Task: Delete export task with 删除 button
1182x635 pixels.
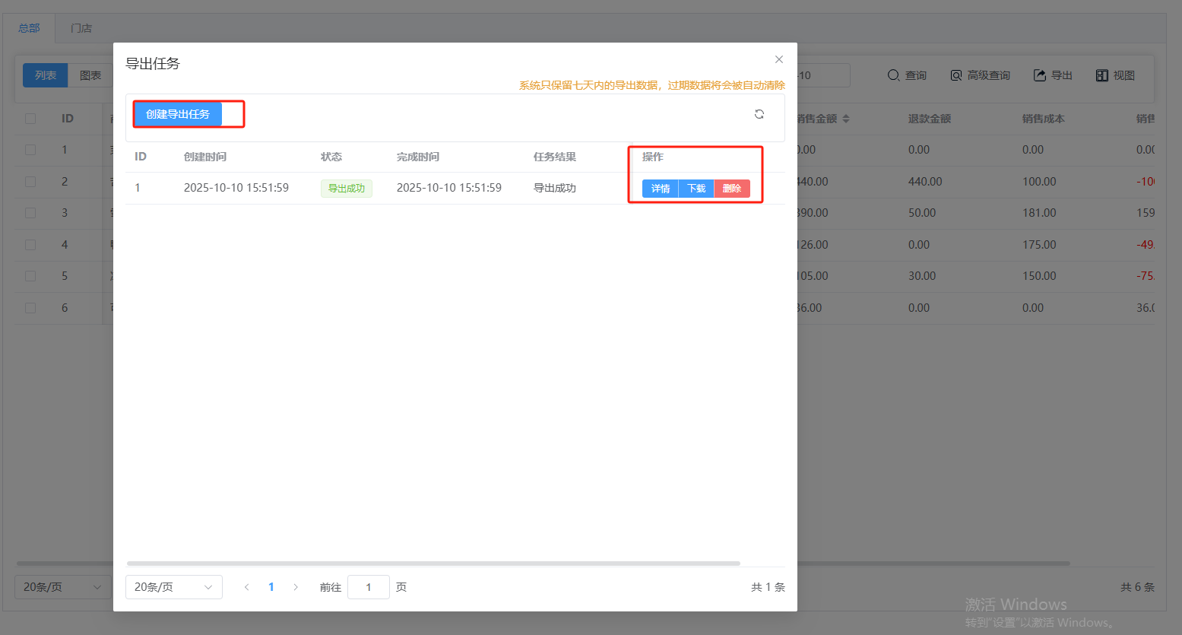Action: (x=732, y=189)
